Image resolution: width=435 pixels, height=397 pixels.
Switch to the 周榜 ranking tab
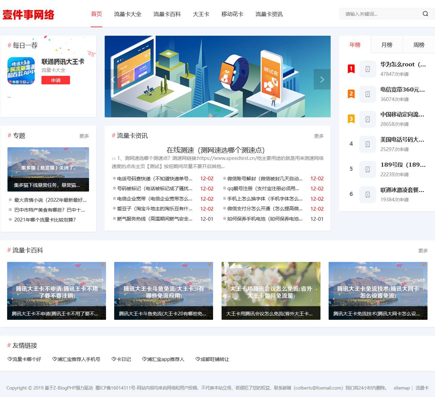(419, 44)
